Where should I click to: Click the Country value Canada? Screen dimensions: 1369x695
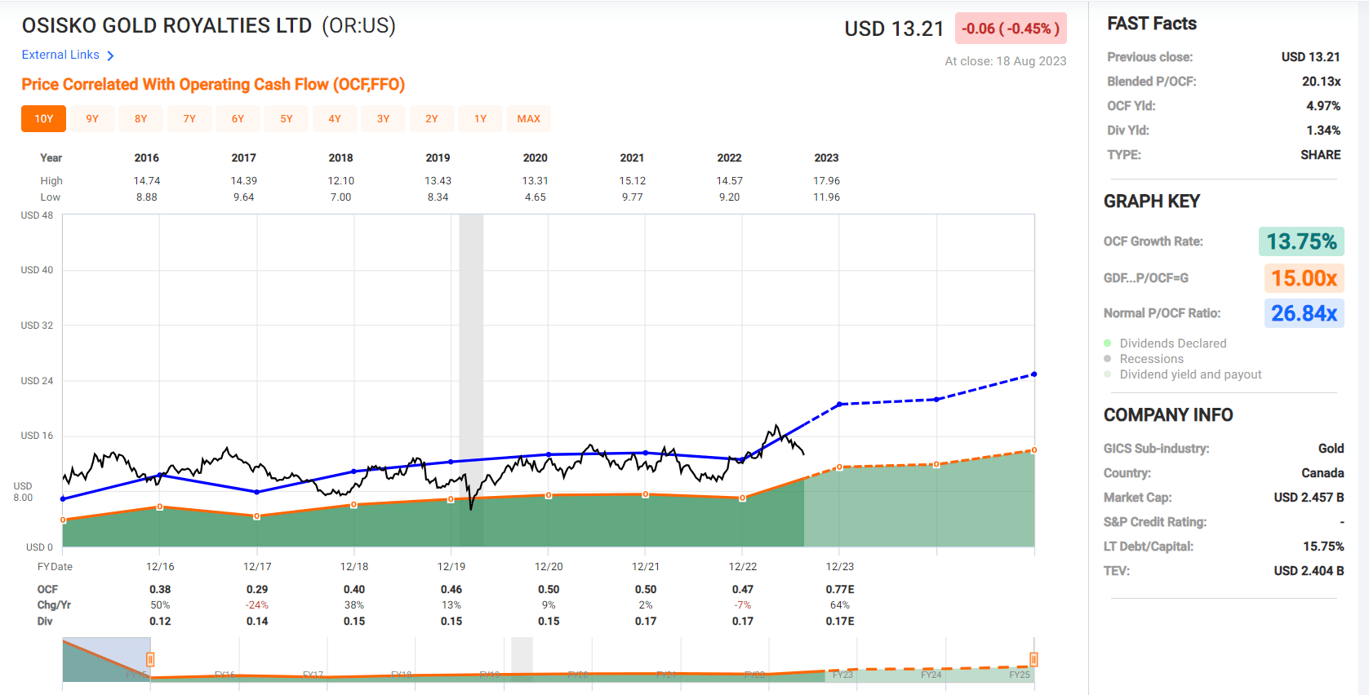tap(1322, 473)
